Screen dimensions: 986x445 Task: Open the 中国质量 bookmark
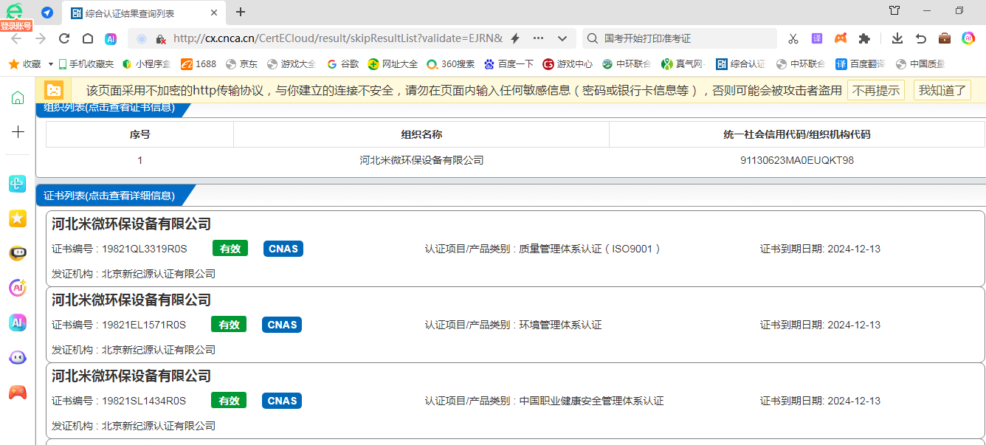[920, 64]
